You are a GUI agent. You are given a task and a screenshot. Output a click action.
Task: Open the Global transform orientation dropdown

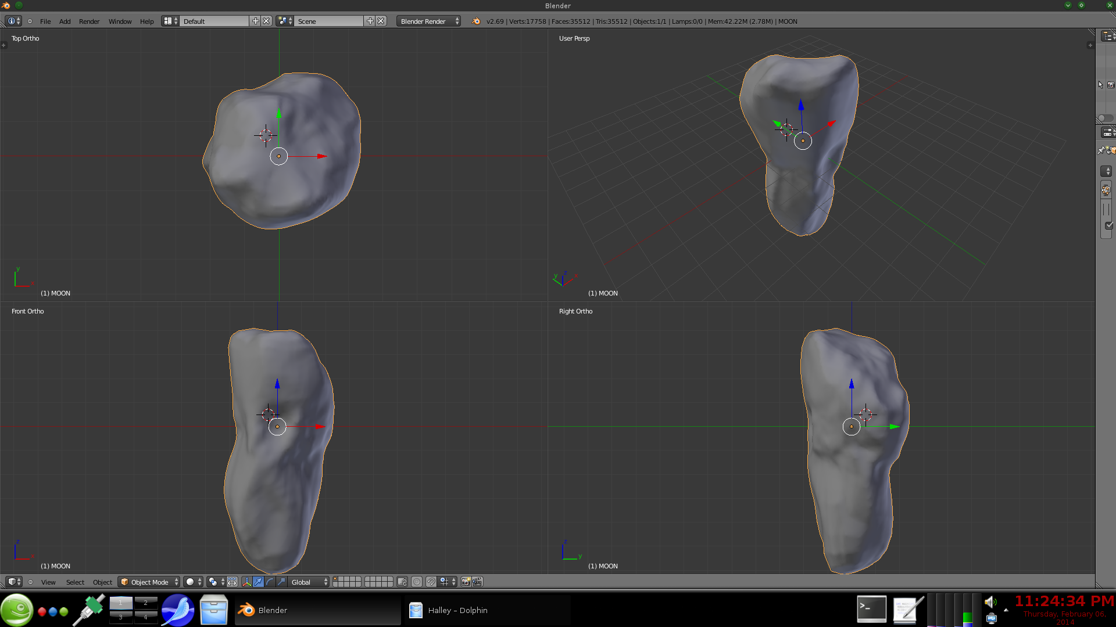(x=309, y=582)
